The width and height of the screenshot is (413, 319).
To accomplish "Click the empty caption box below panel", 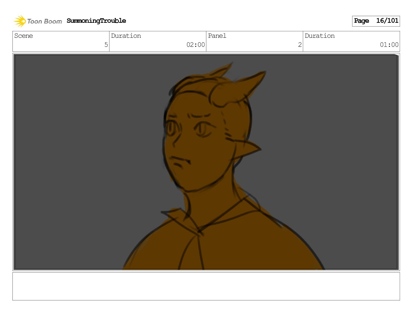I will point(206,286).
